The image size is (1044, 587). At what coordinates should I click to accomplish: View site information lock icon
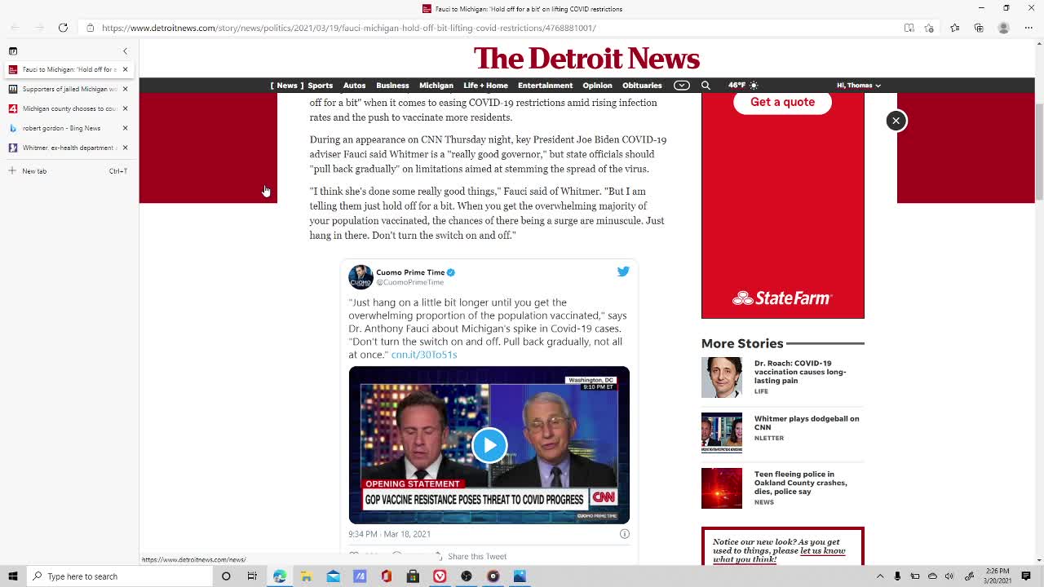pos(91,28)
